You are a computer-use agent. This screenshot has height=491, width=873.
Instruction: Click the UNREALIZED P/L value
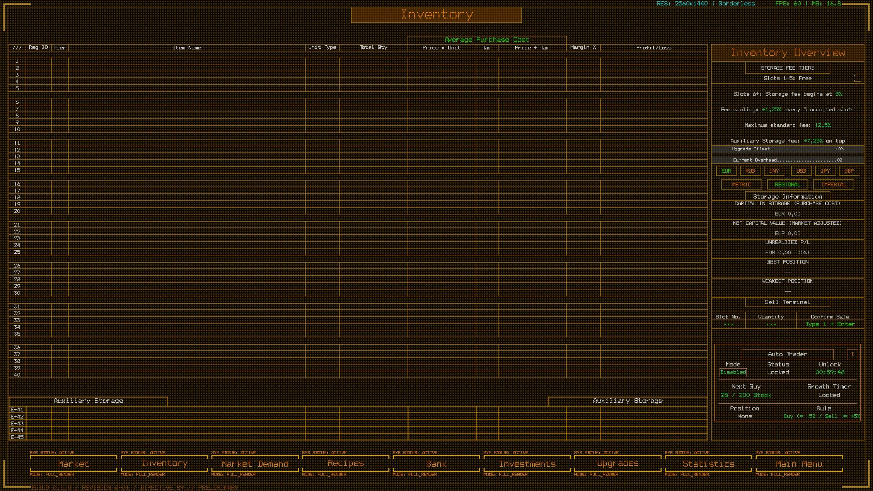coord(787,253)
